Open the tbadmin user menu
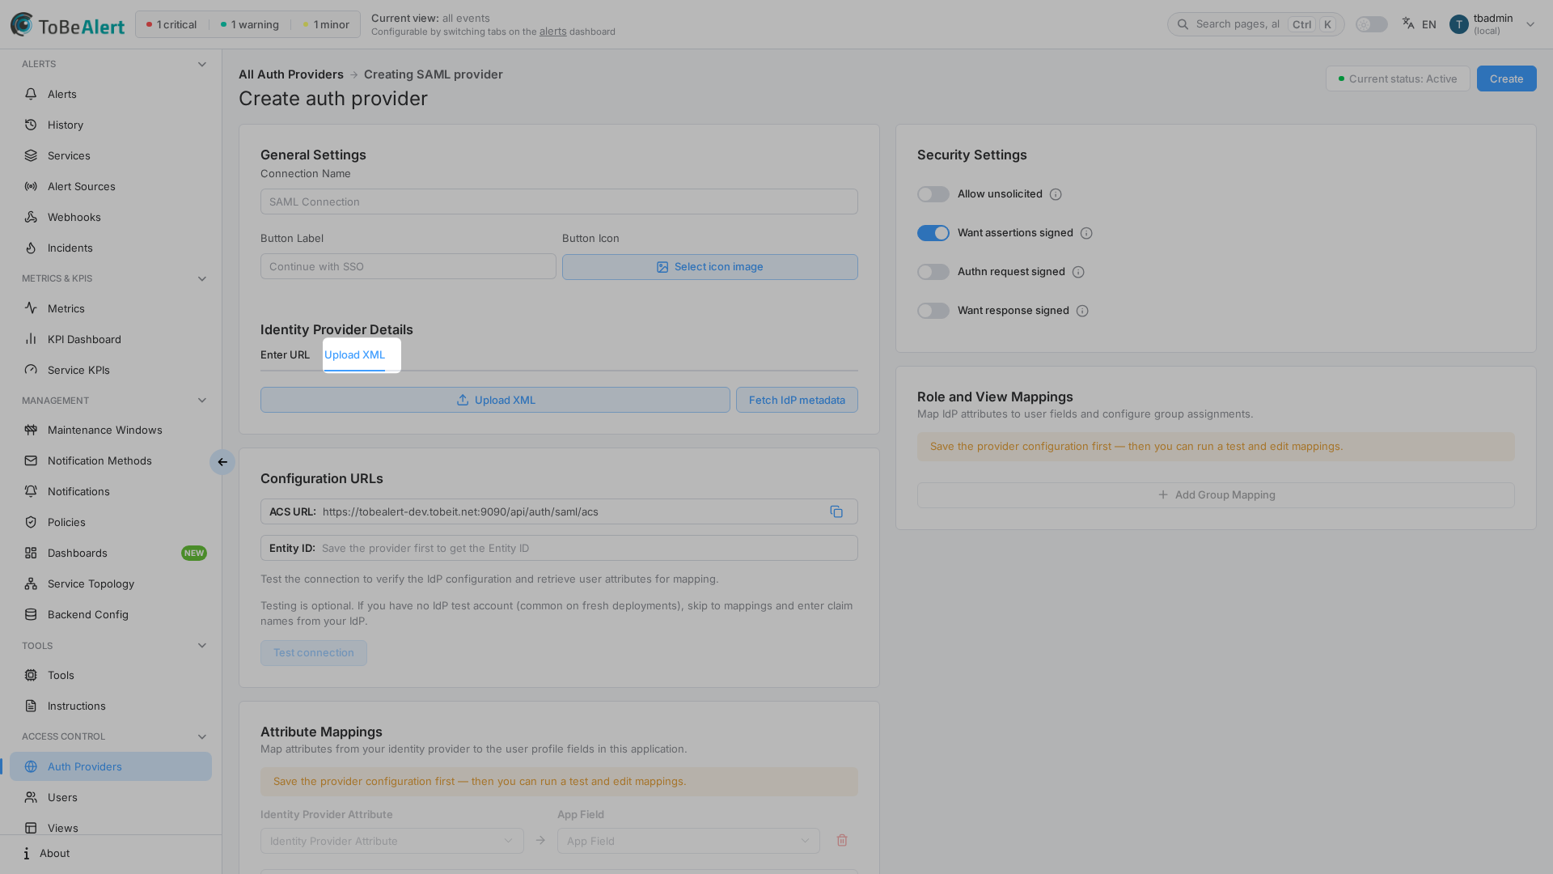 (x=1492, y=24)
